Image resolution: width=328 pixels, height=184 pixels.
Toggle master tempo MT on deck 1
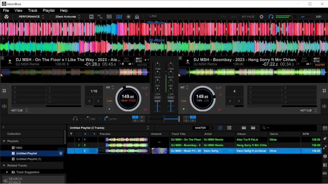146,110
